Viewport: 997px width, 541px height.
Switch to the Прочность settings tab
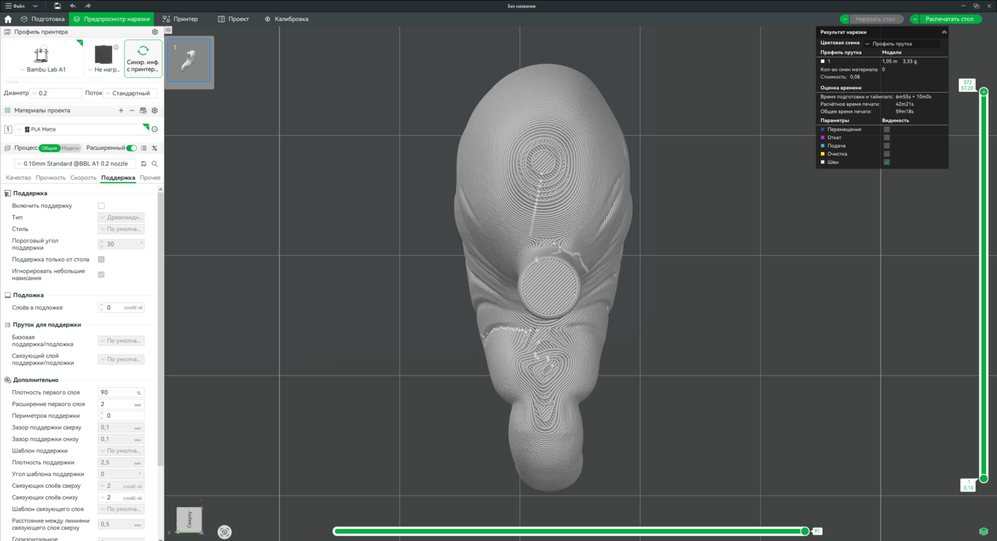pos(51,178)
